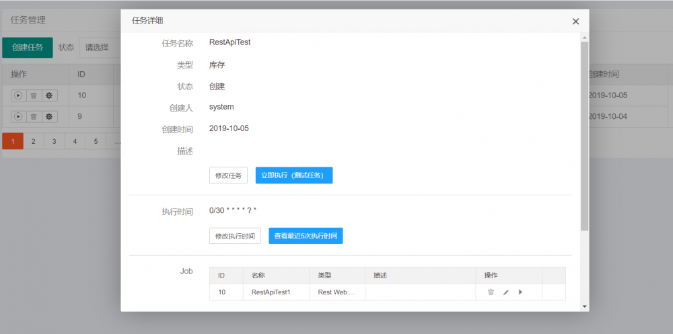673x334 pixels.
Task: Delete job RestApiTest1 with trash icon
Action: pyautogui.click(x=491, y=292)
